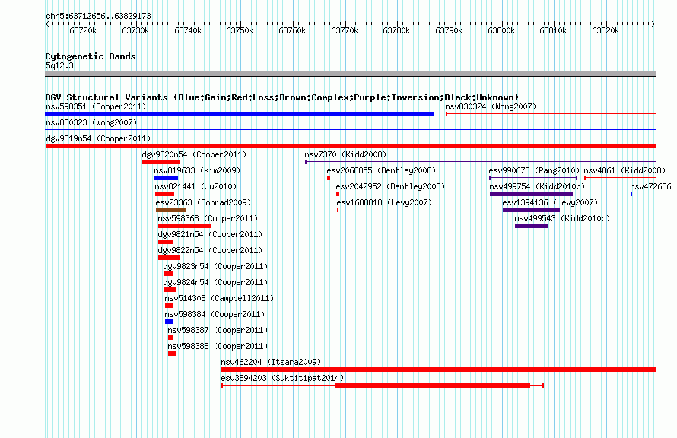Click the Cytogenetic Bands track title
Screen dimensions: 677x438
click(91, 56)
